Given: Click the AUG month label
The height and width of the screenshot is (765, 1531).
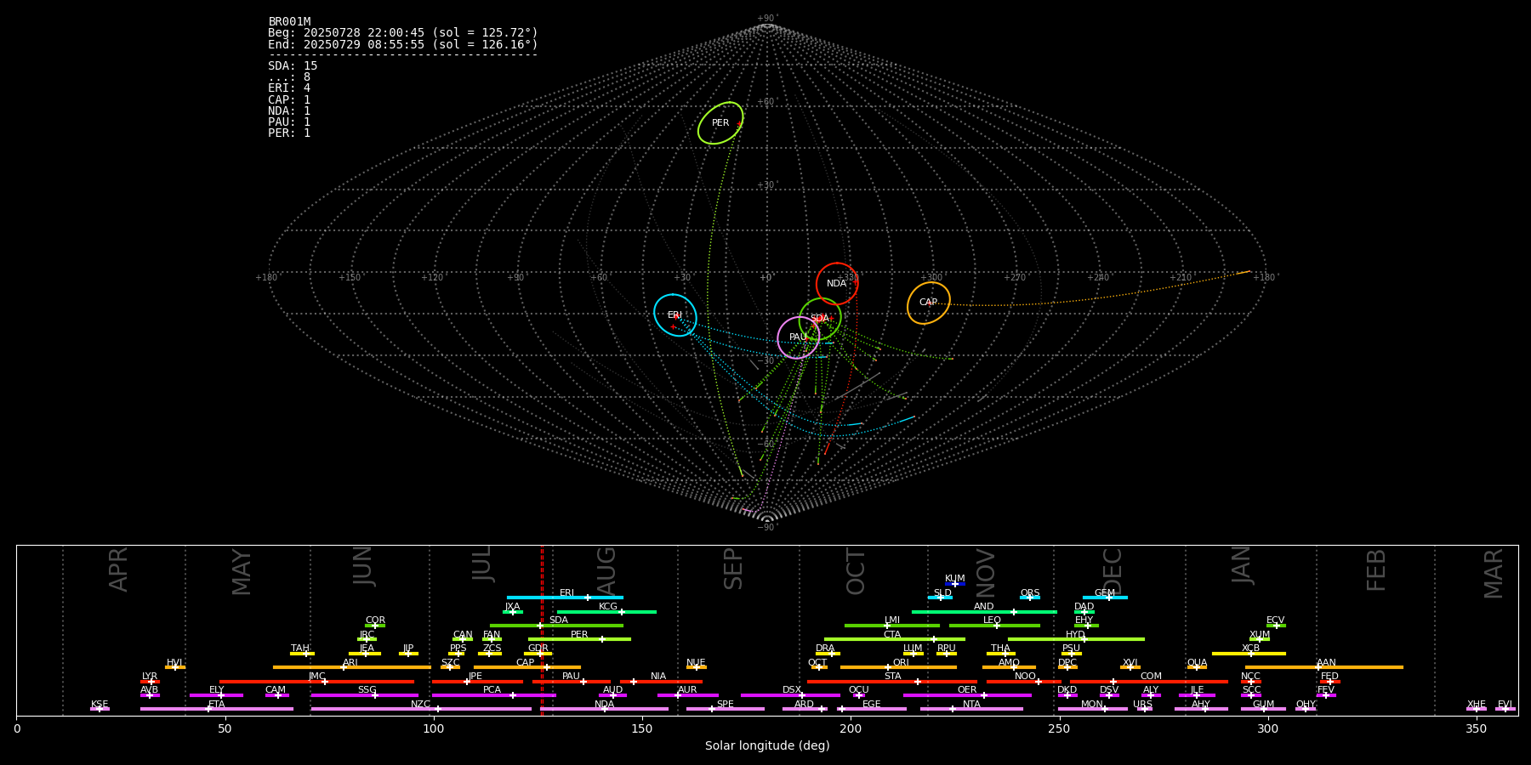Looking at the screenshot, I should coord(606,571).
